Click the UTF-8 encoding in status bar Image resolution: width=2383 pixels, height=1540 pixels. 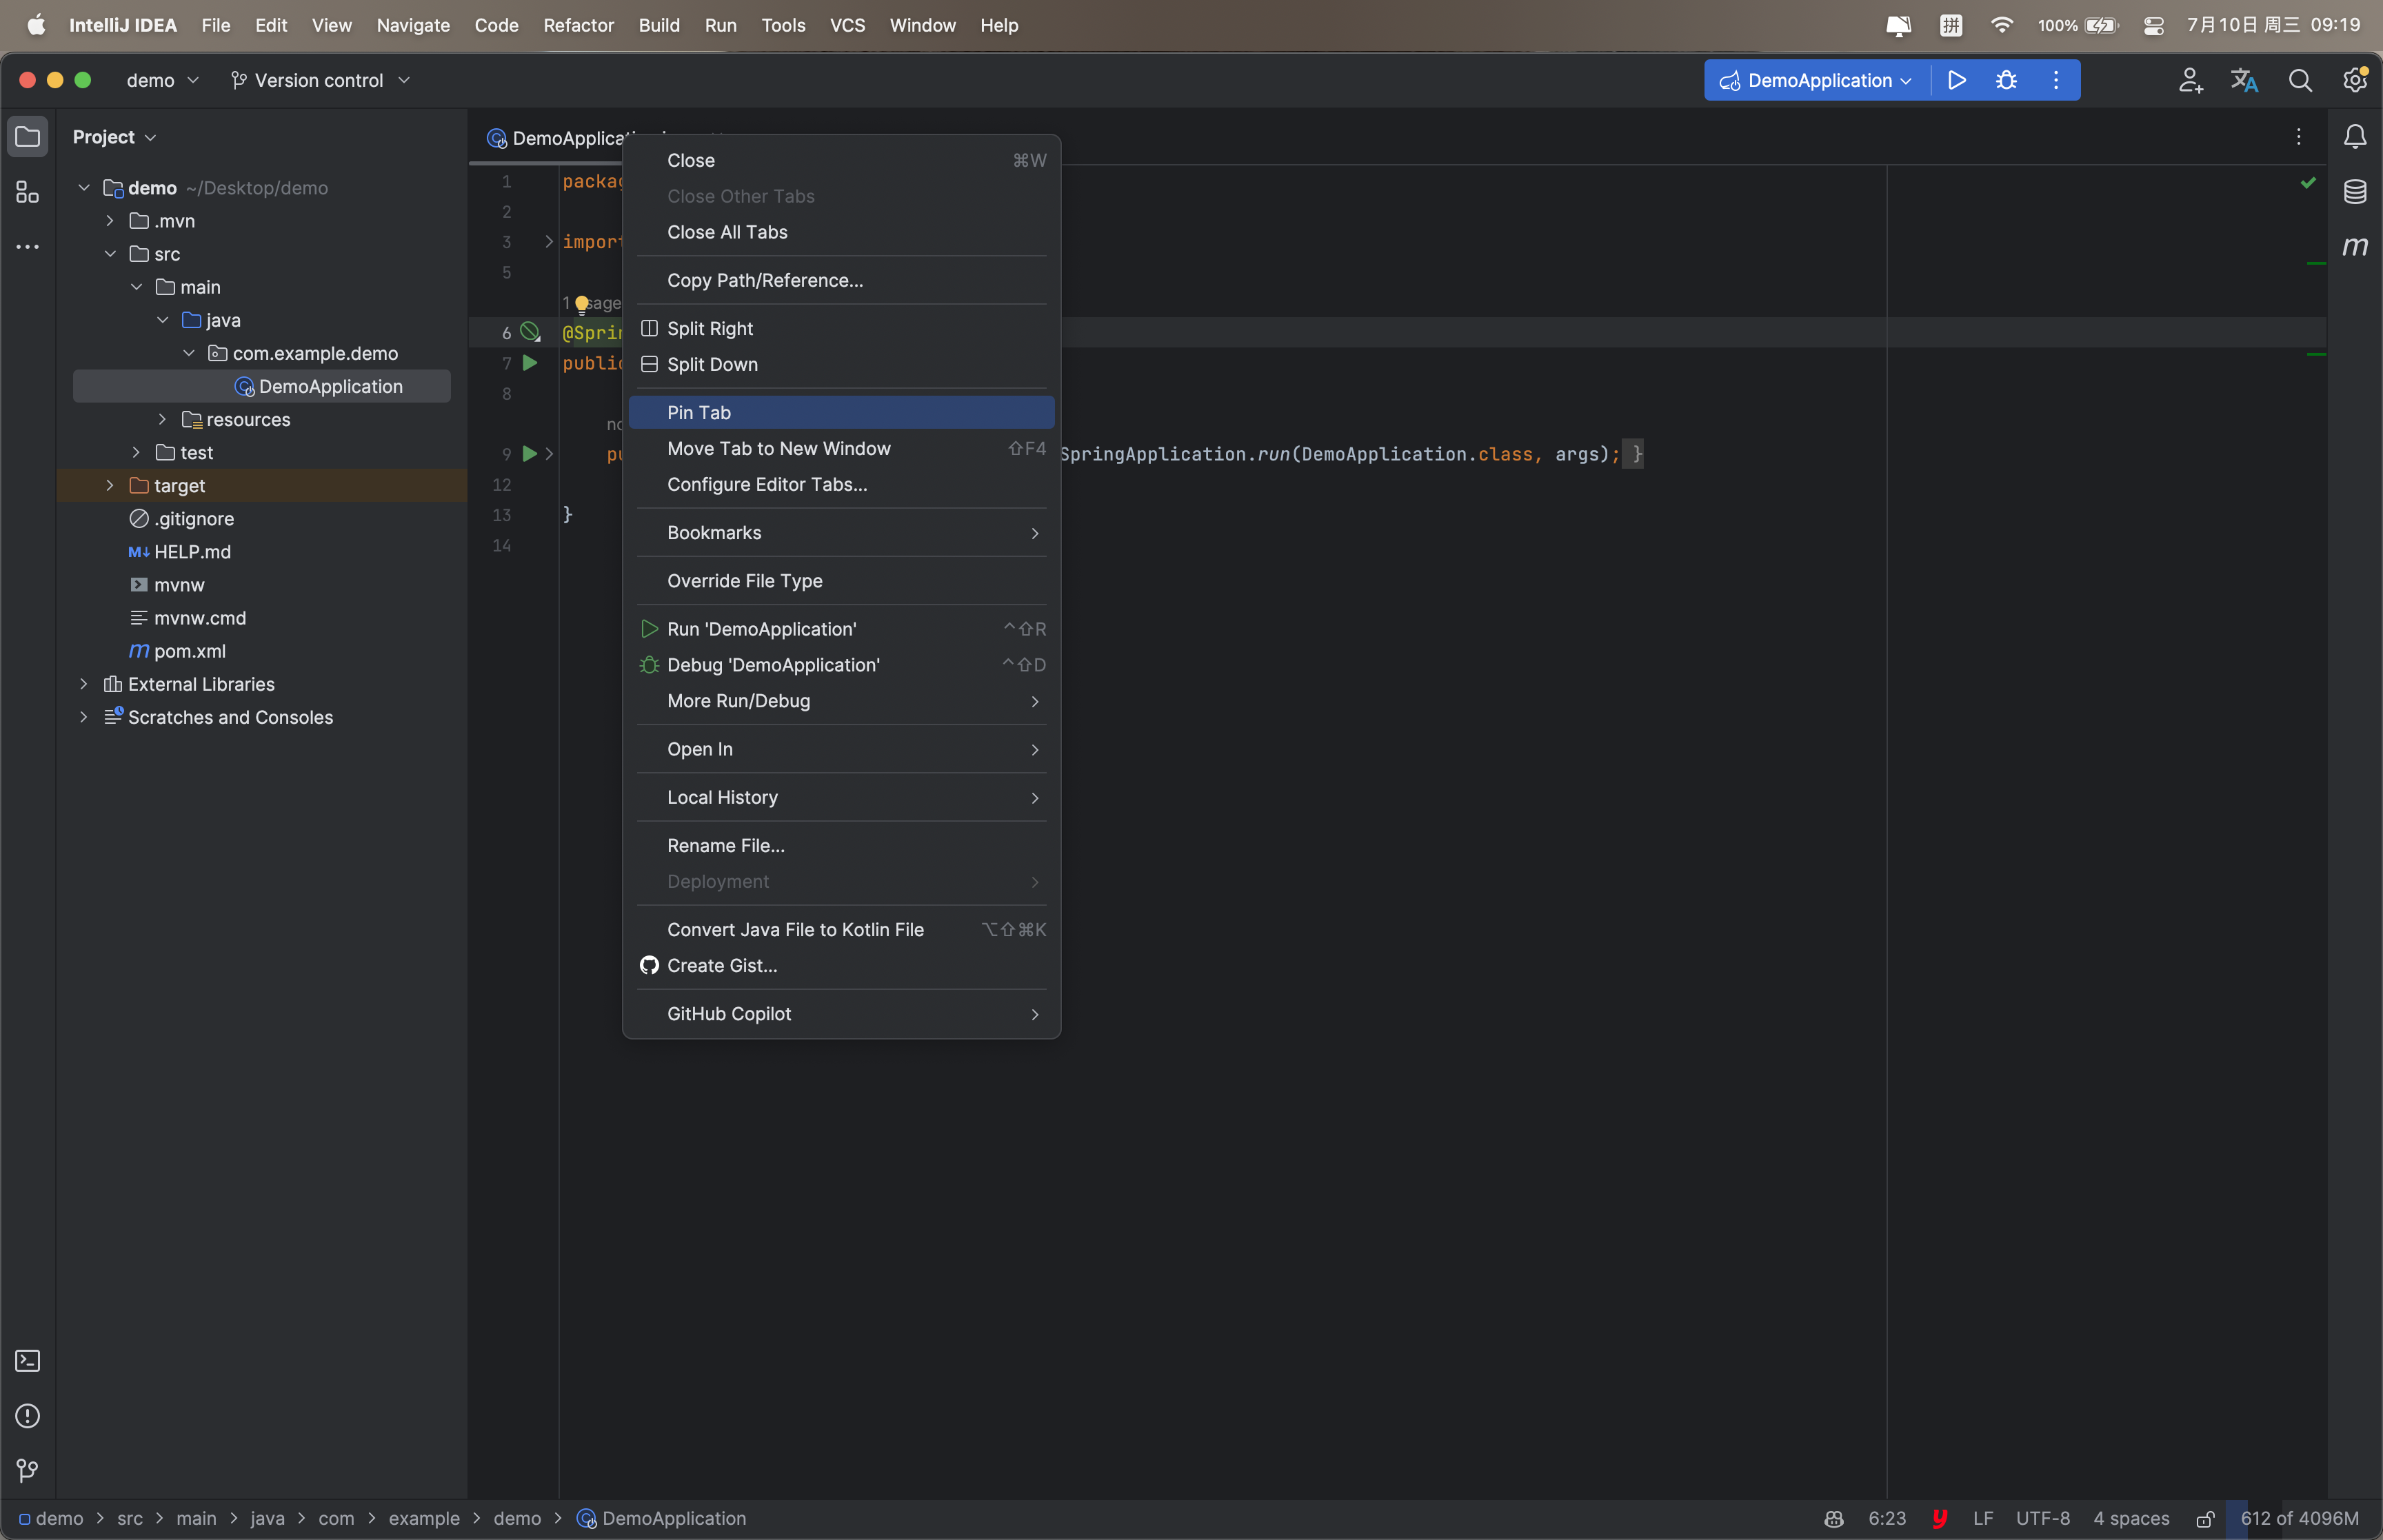(2042, 1518)
